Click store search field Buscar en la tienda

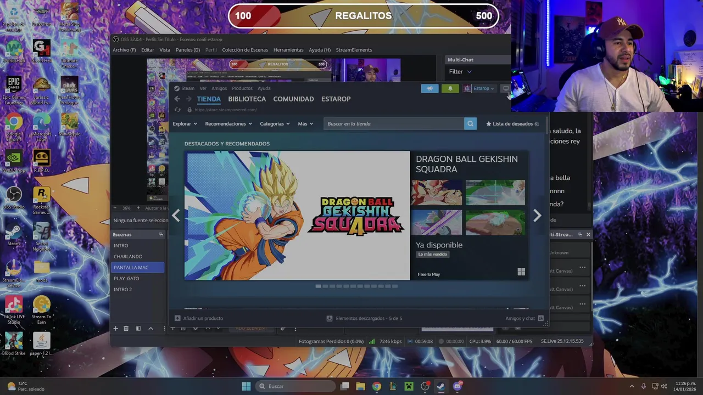coord(394,123)
